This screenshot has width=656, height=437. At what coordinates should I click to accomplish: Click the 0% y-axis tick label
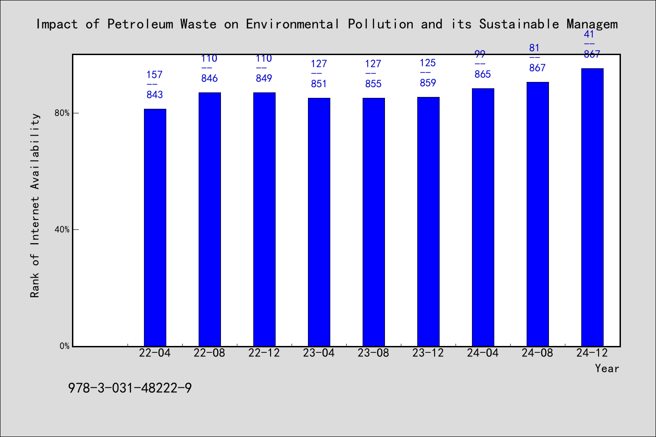click(64, 346)
